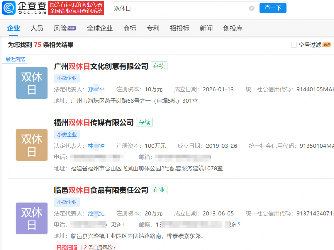Open legal representative 林*钟 profile
Image resolution: width=334 pixels, height=250 pixels.
(x=96, y=146)
